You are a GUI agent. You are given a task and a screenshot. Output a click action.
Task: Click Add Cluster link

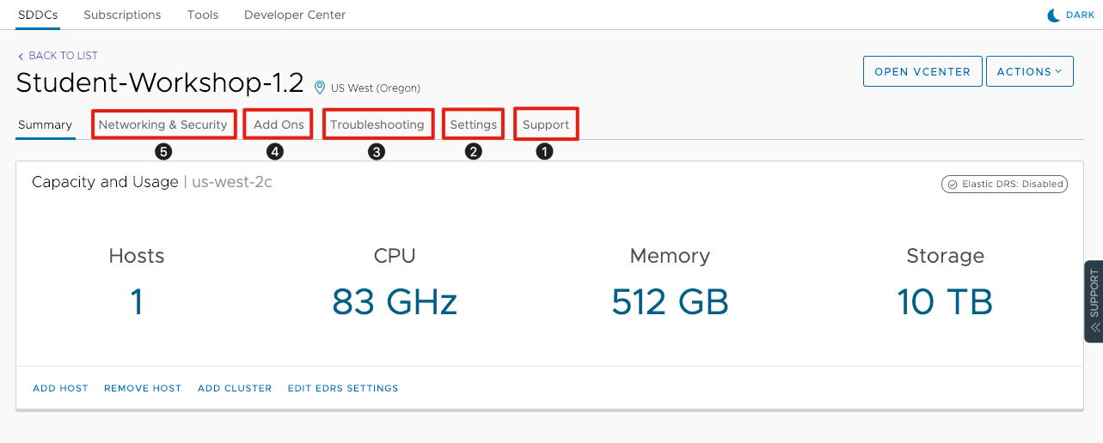tap(235, 388)
